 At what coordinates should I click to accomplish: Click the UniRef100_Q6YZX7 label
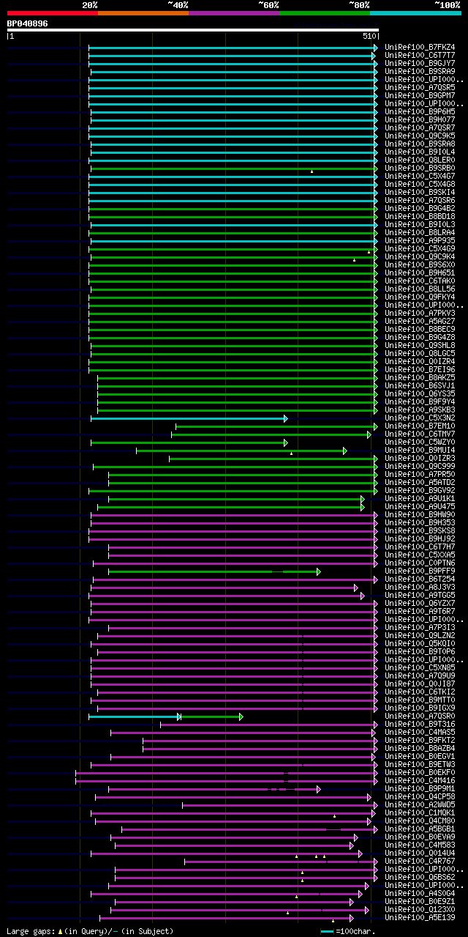tap(420, 603)
